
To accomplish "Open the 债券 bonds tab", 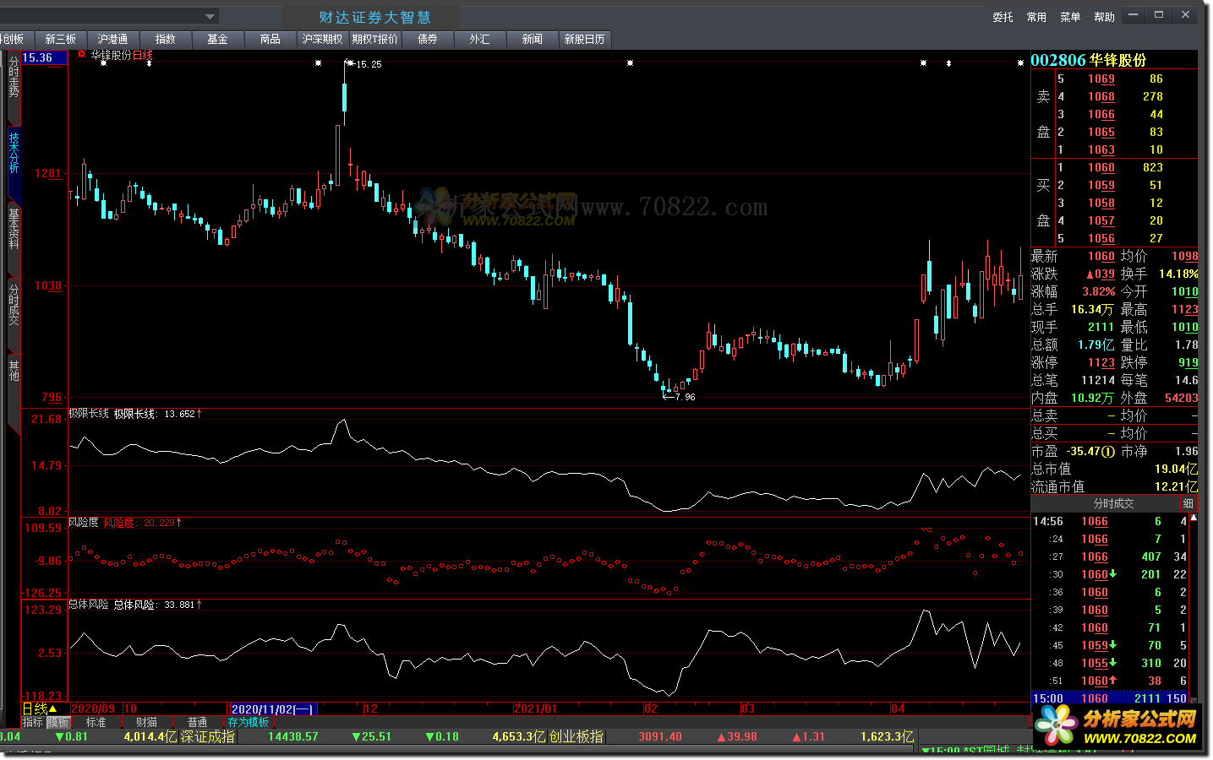I will tap(427, 39).
